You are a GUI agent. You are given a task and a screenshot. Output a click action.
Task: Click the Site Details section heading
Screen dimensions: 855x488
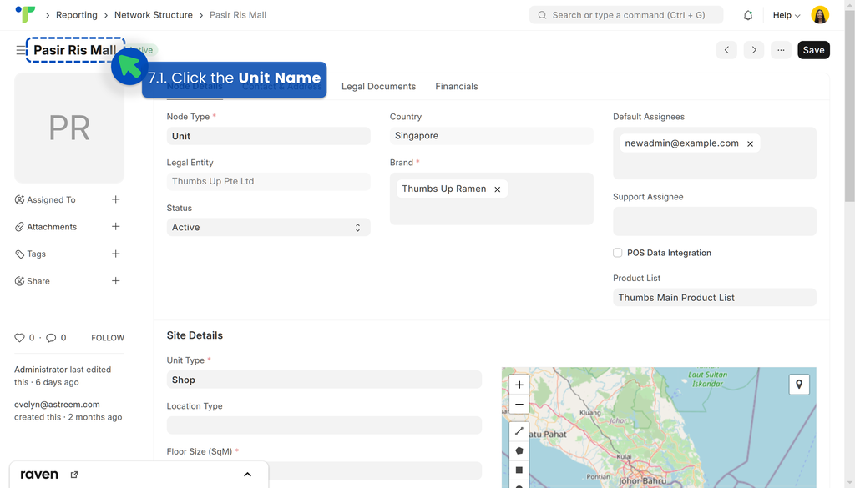pyautogui.click(x=195, y=335)
